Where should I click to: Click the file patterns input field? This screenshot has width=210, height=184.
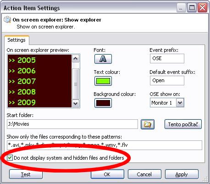105,145
